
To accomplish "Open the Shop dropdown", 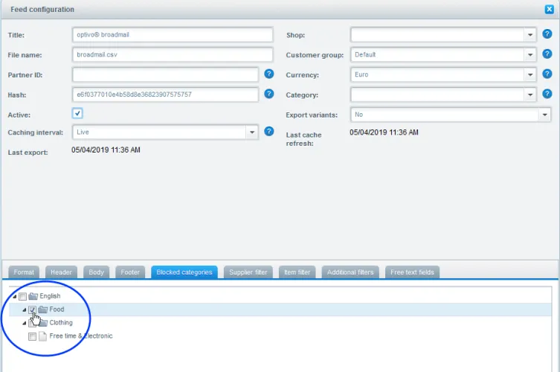I will pos(530,35).
